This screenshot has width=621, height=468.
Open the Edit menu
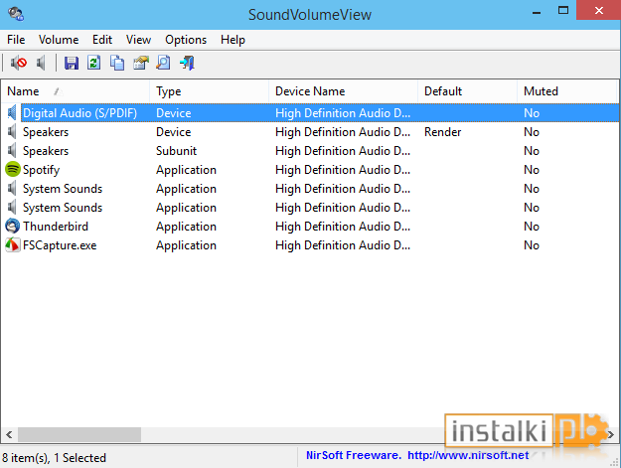pos(102,40)
